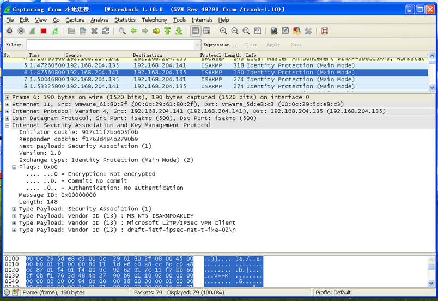Screen dimensions: 438x301
Task: Open the Telephony menu
Action: [154, 20]
